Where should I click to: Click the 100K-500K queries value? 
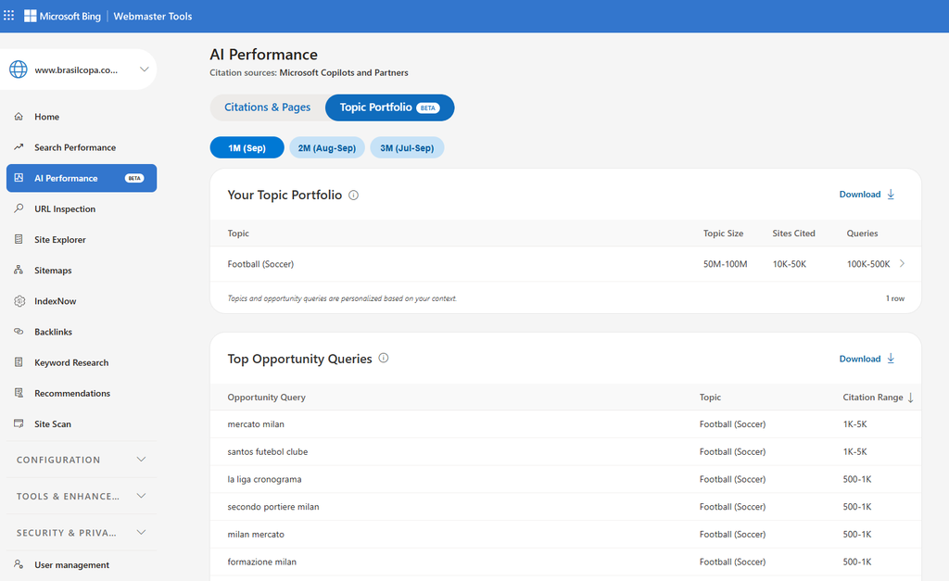867,264
